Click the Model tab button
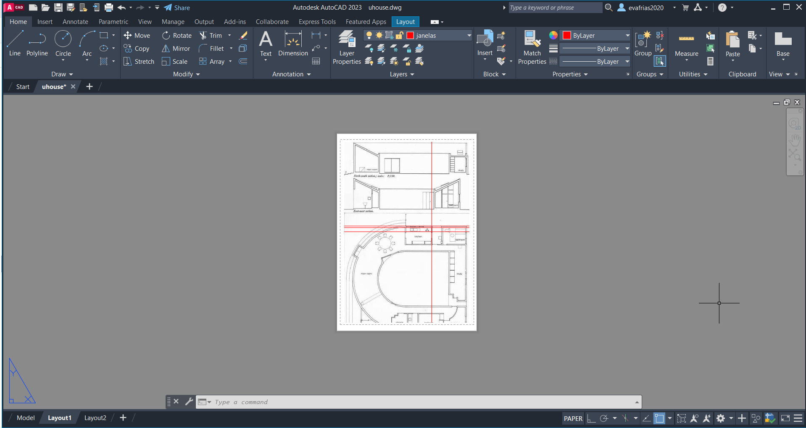This screenshot has width=806, height=428. click(x=26, y=418)
